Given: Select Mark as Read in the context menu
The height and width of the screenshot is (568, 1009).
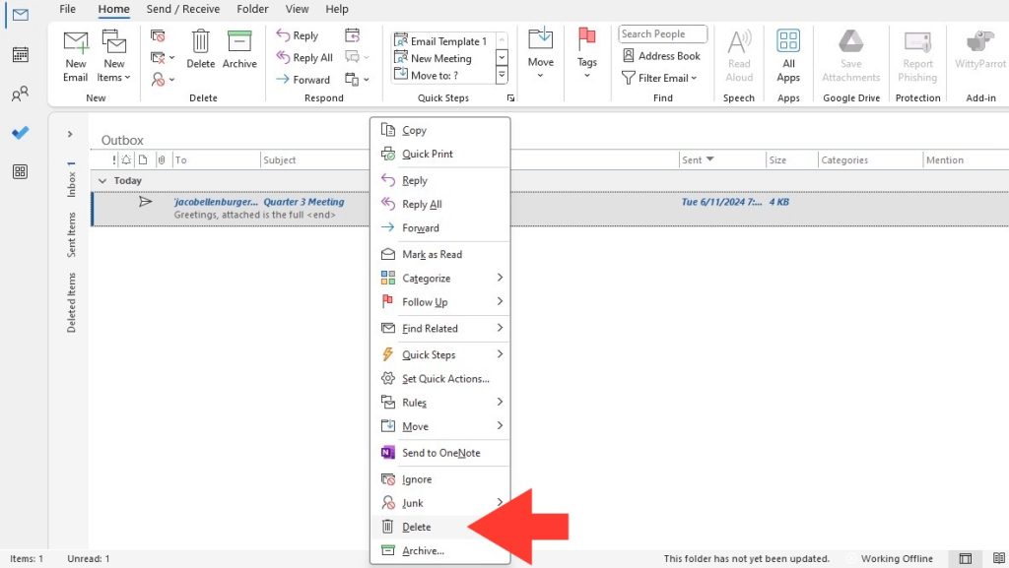Looking at the screenshot, I should pyautogui.click(x=440, y=254).
